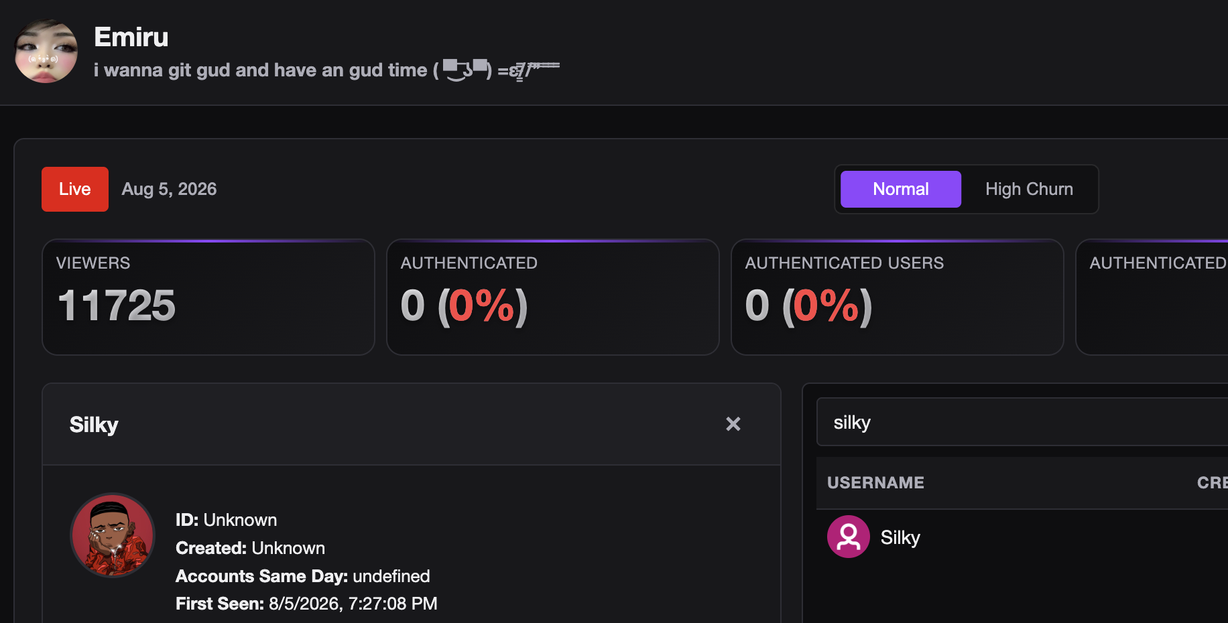Close the Silky user detail panel
Image resolution: width=1228 pixels, height=623 pixels.
[x=733, y=424]
